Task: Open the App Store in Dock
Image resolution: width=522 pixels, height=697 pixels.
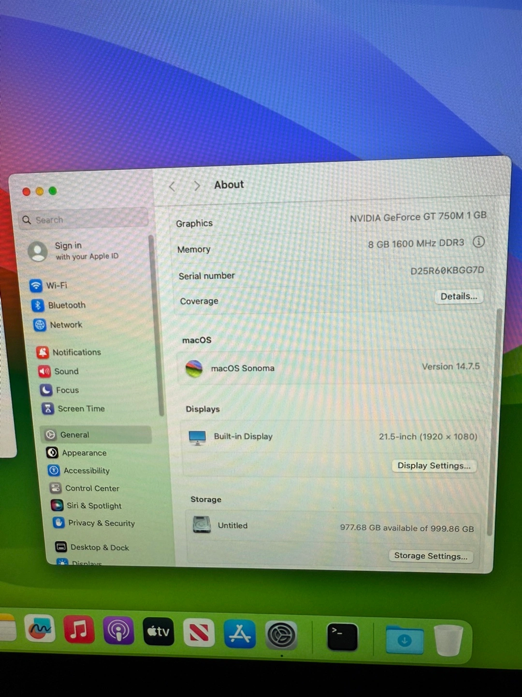Action: coord(240,634)
